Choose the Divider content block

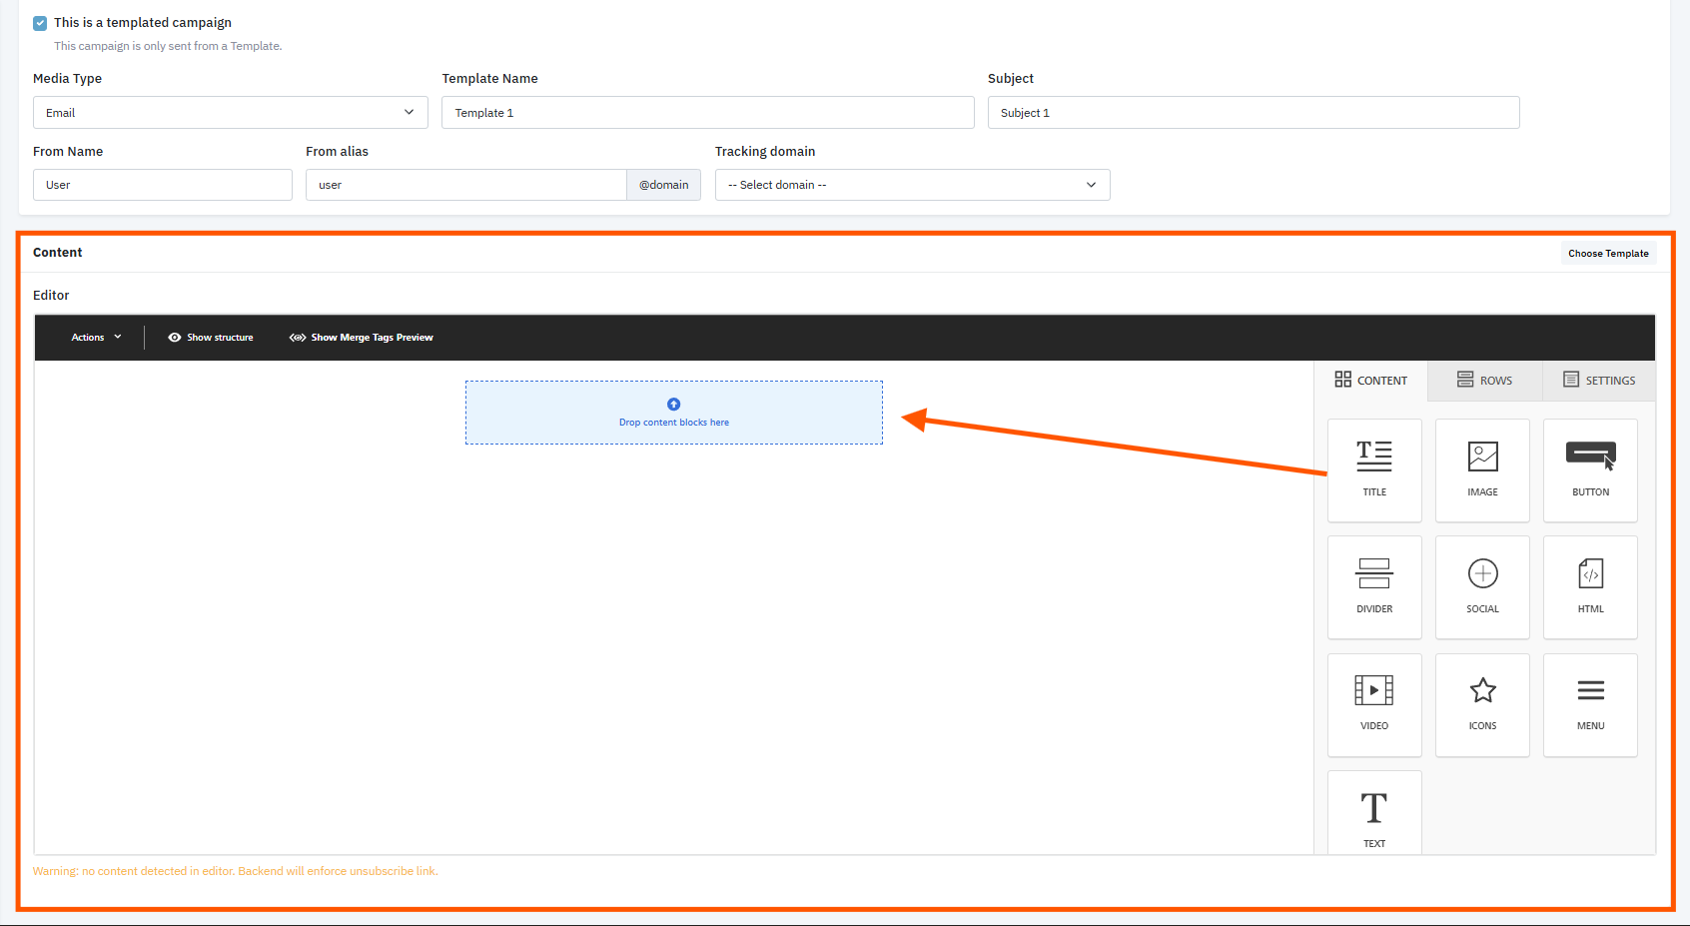(1374, 587)
